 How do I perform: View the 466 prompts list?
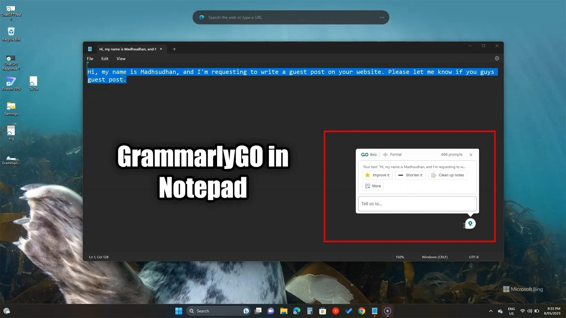coord(451,154)
